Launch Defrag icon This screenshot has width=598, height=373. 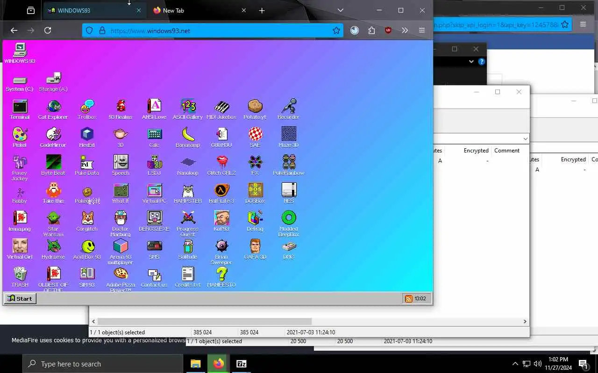(255, 221)
